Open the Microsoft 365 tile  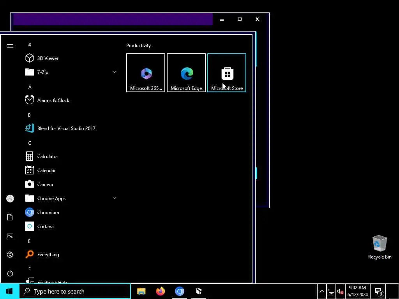coord(146,73)
